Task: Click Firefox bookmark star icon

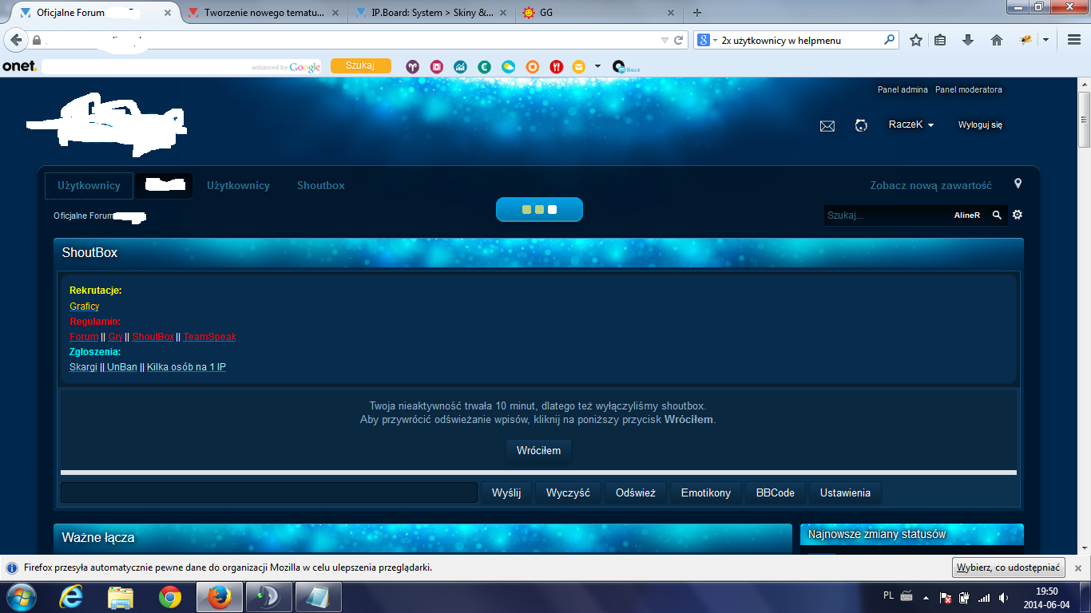Action: click(916, 40)
